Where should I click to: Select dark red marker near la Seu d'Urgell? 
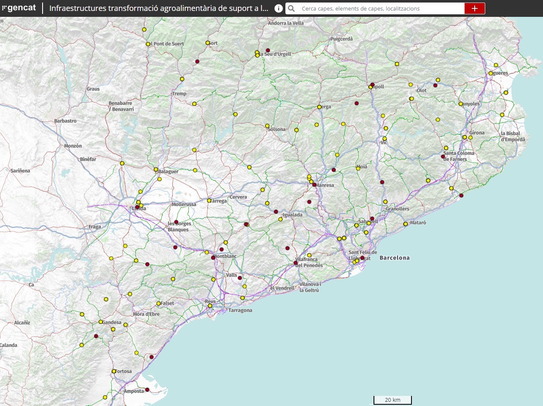tap(268, 50)
